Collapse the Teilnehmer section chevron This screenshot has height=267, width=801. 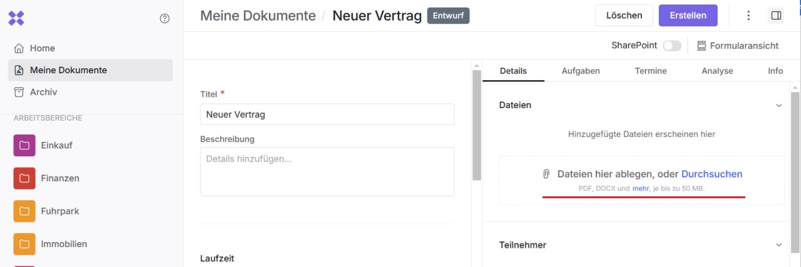779,245
